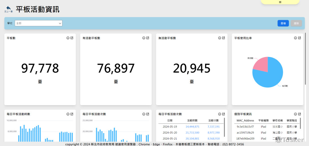
Task: Click the 8,977,390 activity count value
Action: [x=214, y=132]
